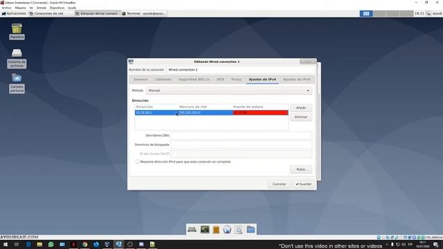Click the red gateway cell

(260, 113)
